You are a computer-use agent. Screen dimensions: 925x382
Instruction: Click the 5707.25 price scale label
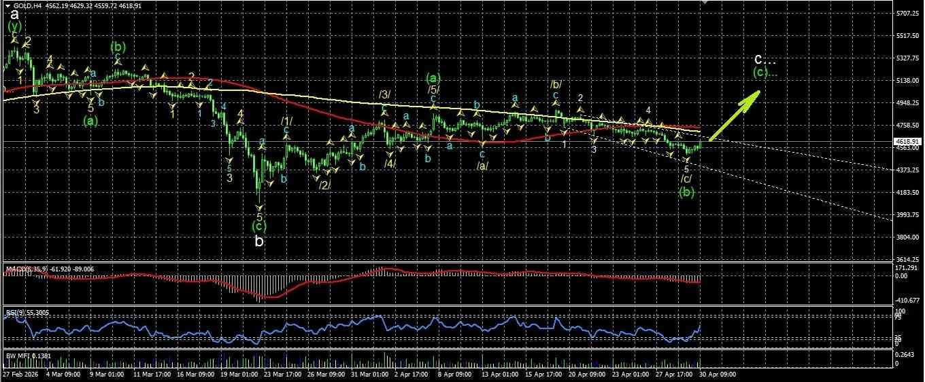(909, 14)
